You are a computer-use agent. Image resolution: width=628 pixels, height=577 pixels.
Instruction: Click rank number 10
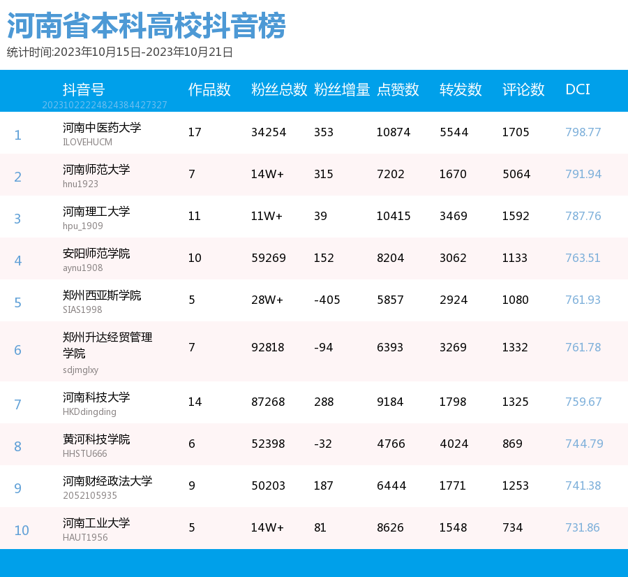click(x=22, y=530)
